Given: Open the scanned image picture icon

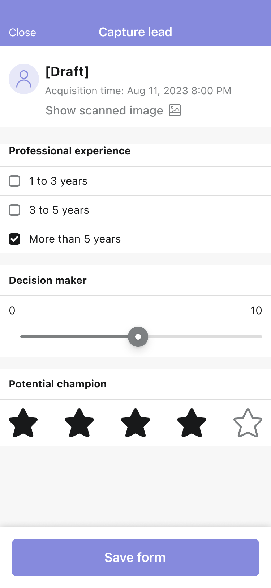Looking at the screenshot, I should point(175,110).
